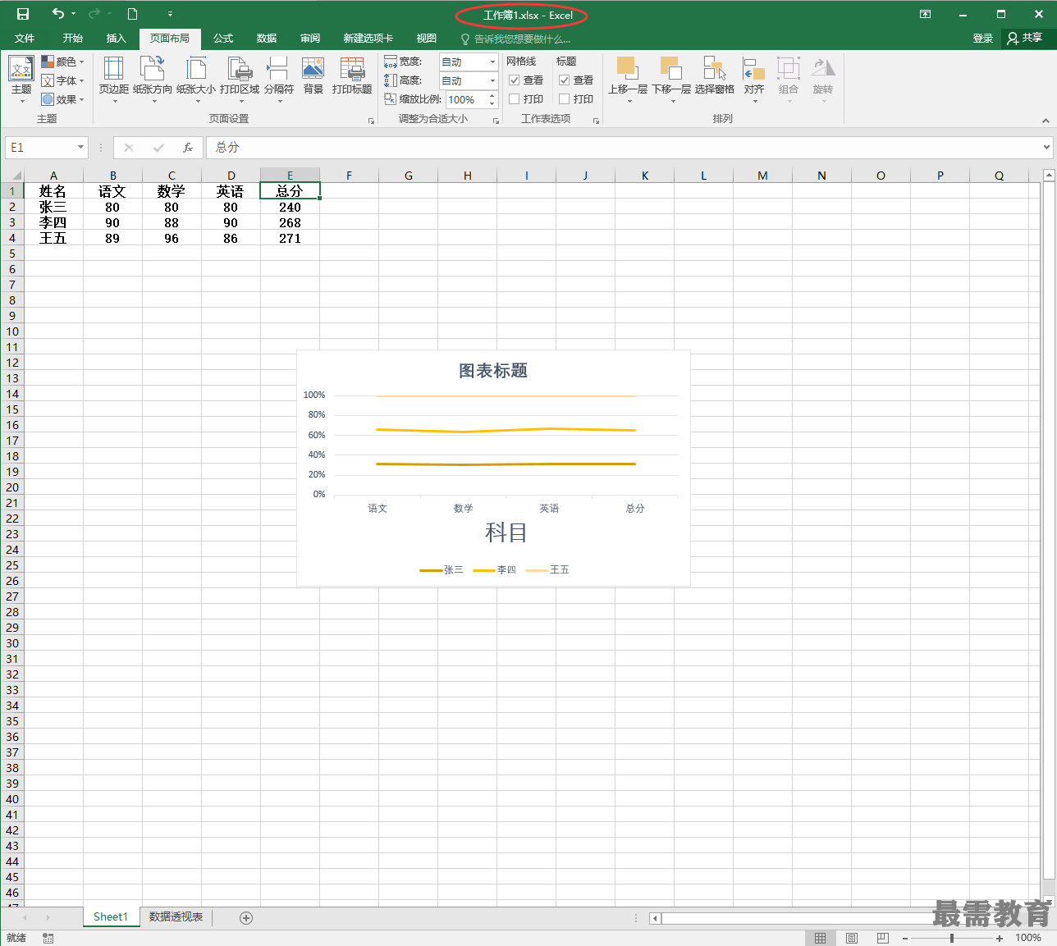The width and height of the screenshot is (1057, 946).
Task: Toggle 标题 打印 headings print checkbox
Action: pos(565,99)
